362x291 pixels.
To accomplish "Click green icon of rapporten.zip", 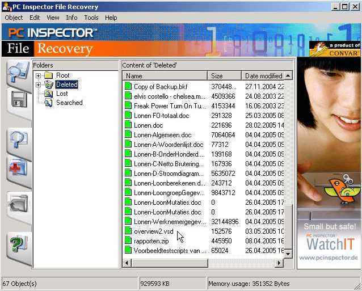I will 128,241.
